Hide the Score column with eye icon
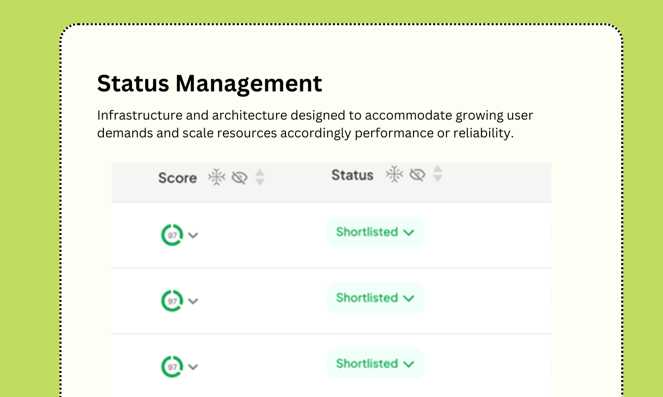 pyautogui.click(x=239, y=178)
